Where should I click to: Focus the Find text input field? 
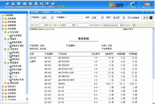click(84, 25)
